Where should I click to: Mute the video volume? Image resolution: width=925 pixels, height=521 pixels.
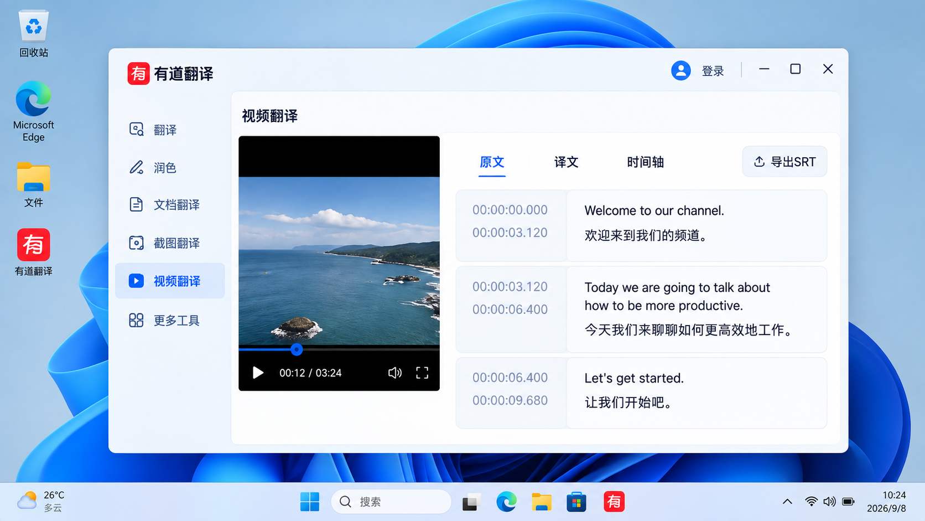(394, 373)
